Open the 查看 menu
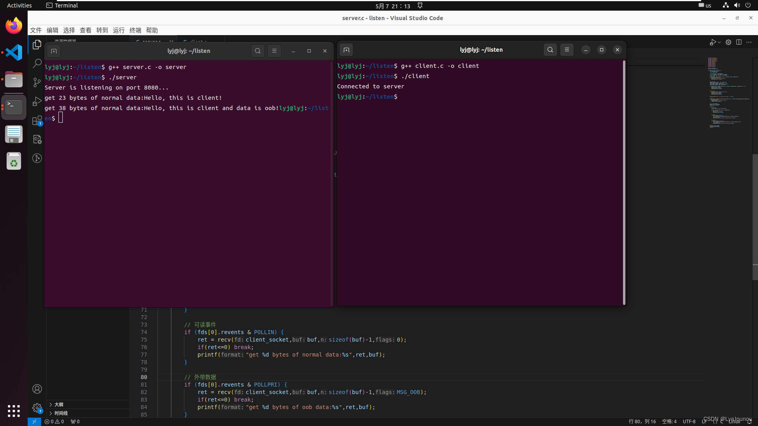 (86, 30)
